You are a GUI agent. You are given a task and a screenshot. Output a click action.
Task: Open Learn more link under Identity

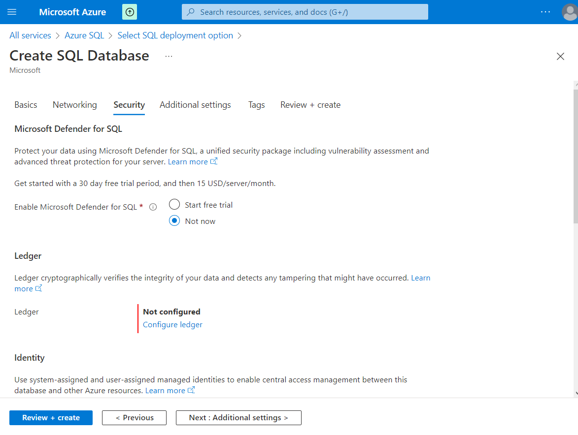click(170, 391)
